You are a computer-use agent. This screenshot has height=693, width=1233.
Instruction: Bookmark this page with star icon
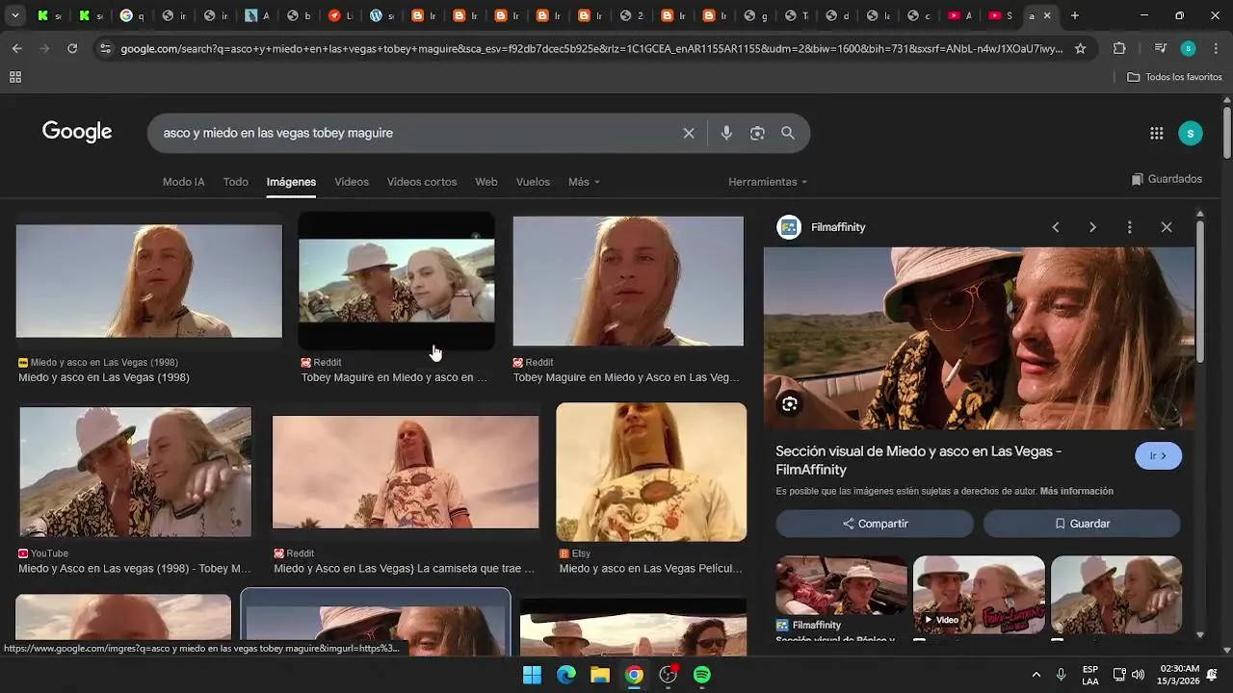(x=1081, y=48)
